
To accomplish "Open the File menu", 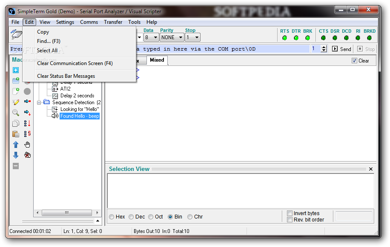I will point(15,22).
